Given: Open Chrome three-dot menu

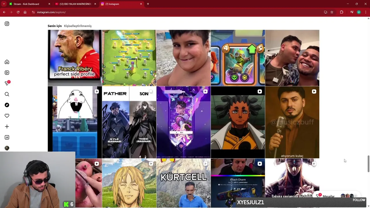Looking at the screenshot, I should click(x=366, y=12).
